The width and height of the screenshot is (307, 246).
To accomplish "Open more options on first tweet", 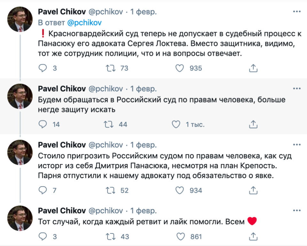I will (x=296, y=12).
